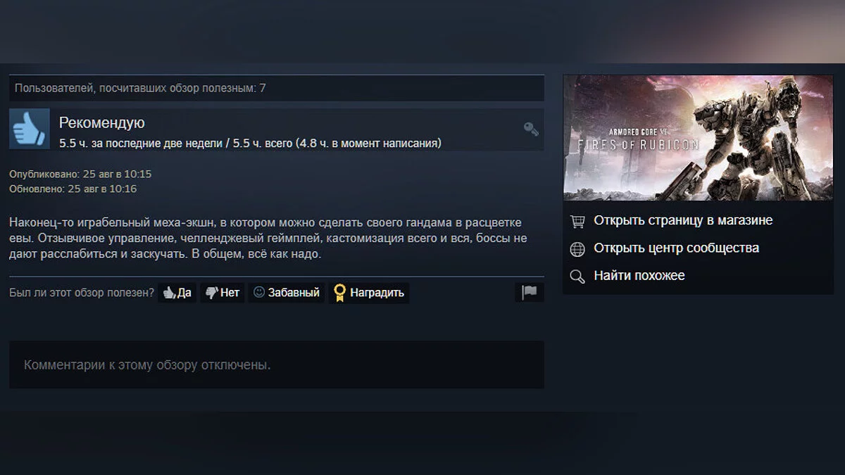Give an award with Наградить button
This screenshot has width=845, height=475.
[369, 293]
